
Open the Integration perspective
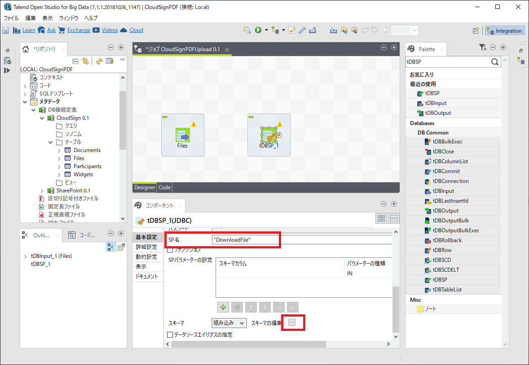pos(504,30)
